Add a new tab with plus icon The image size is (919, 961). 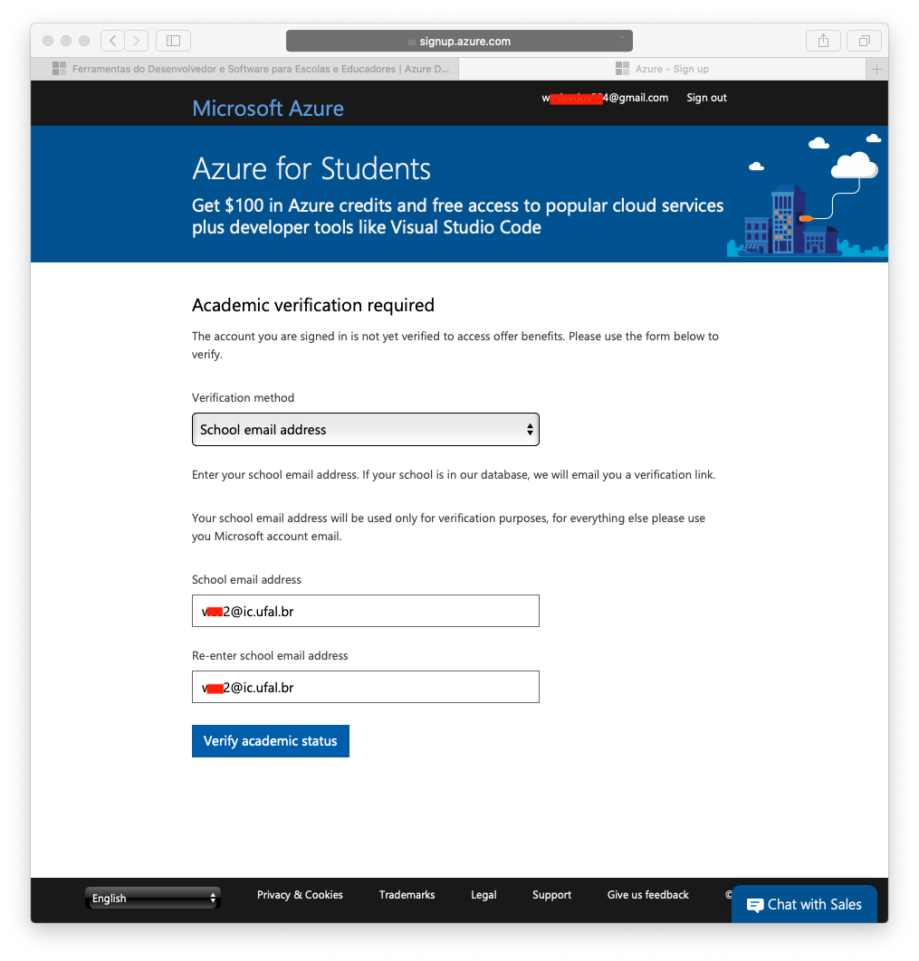pyautogui.click(x=876, y=70)
